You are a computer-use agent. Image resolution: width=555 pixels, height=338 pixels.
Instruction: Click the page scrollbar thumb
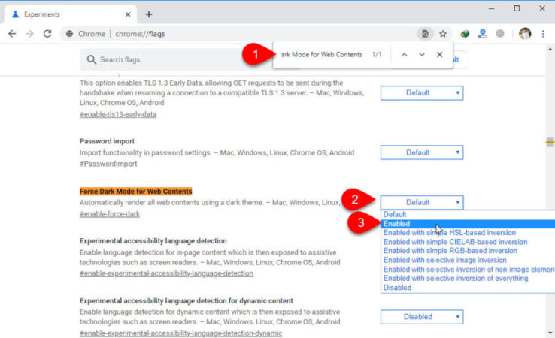tap(550, 142)
